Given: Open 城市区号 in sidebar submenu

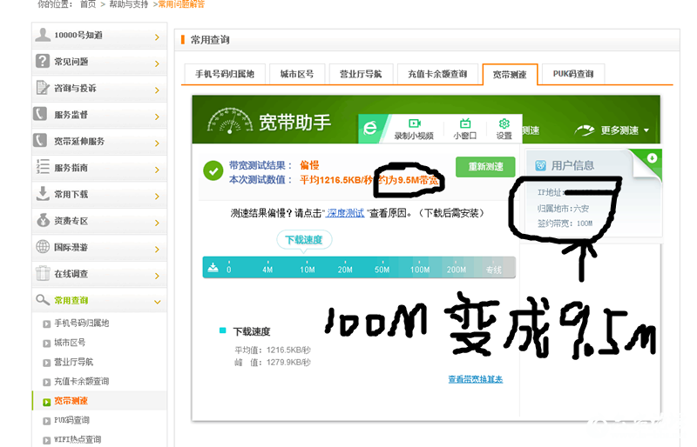Looking at the screenshot, I should point(70,343).
